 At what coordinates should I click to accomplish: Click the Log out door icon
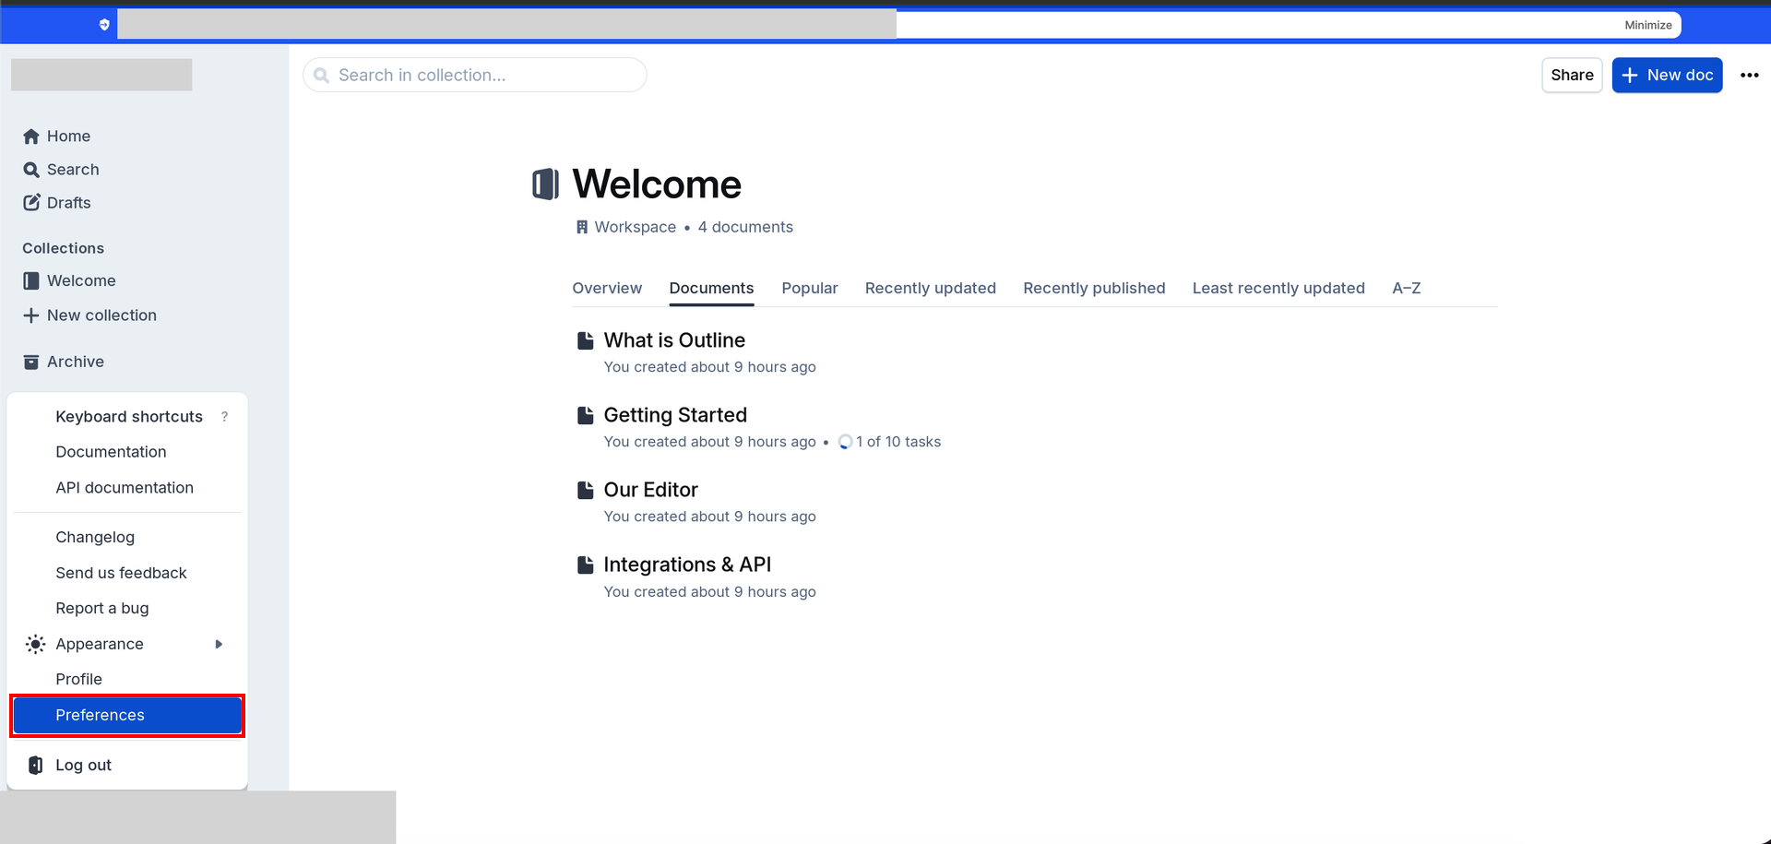[35, 765]
